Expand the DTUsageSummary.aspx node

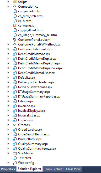(8, 92)
